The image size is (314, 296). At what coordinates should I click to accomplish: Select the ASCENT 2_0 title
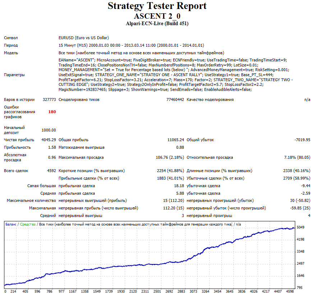click(157, 16)
